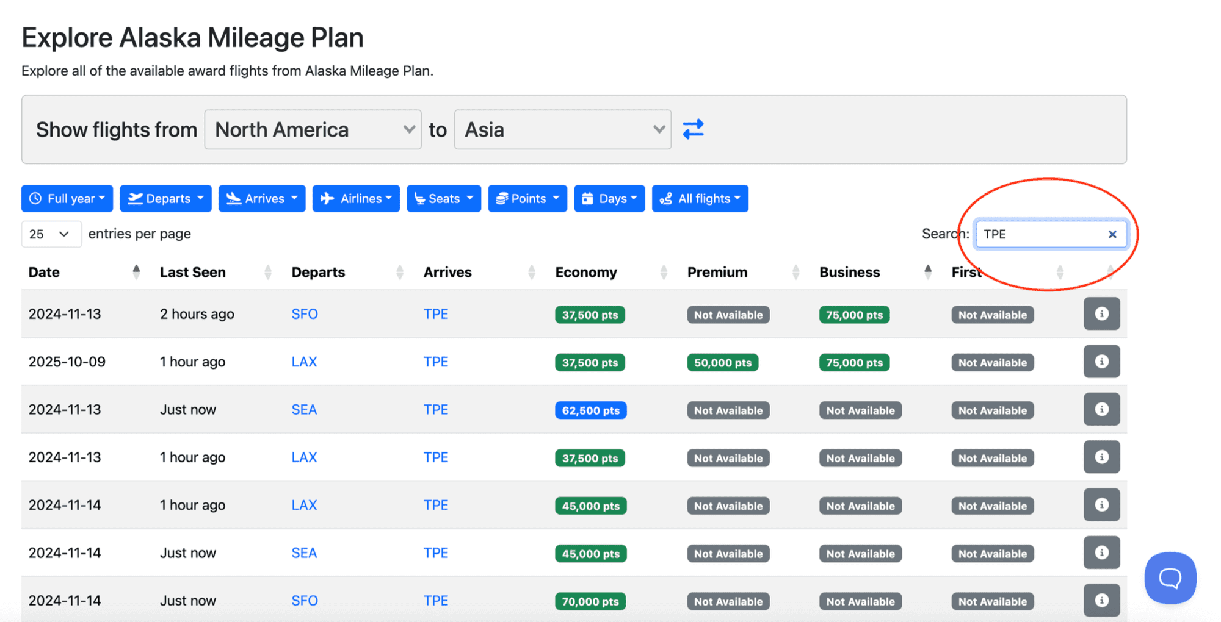Click 37,500 pts badge in 2025-10-09 row
1221x622 pixels.
click(590, 363)
